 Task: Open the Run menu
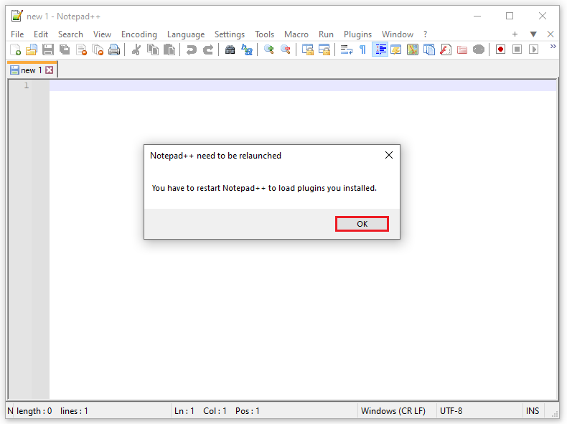pyautogui.click(x=326, y=34)
